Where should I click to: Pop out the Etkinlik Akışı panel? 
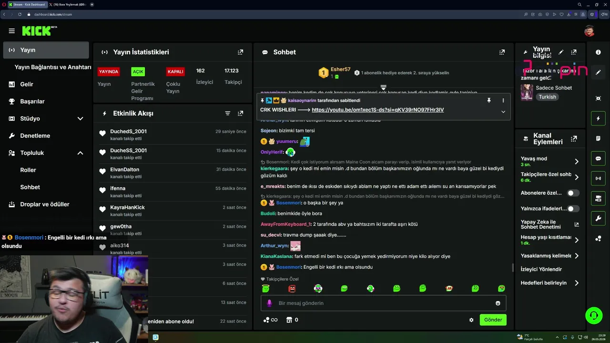(x=240, y=113)
